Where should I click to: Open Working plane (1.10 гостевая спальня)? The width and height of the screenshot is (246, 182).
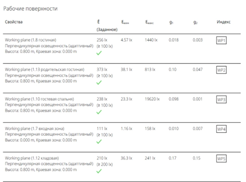click(x=40, y=99)
